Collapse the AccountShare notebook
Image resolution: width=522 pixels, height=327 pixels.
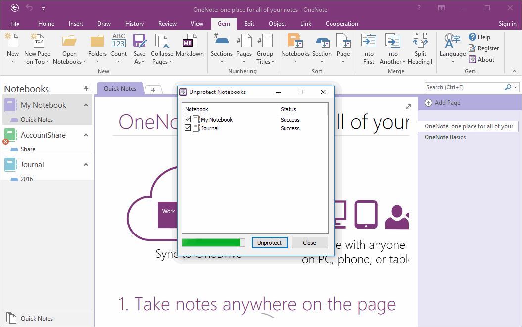point(86,135)
